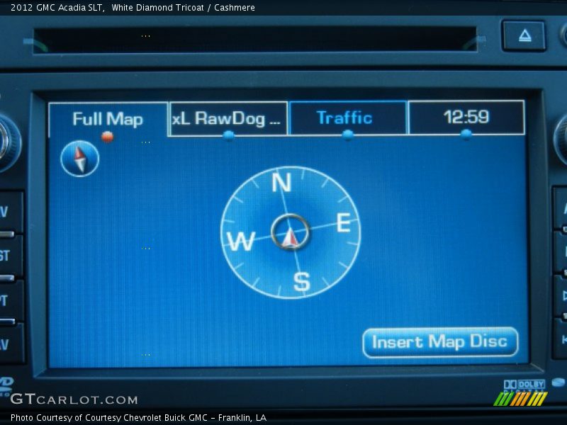Tap the small compass heading icon
The height and width of the screenshot is (425, 567).
coord(79,159)
